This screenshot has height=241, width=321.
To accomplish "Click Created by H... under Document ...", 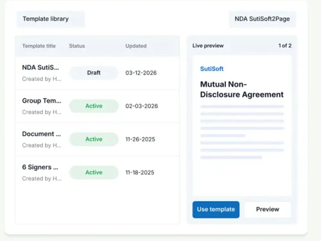I will tap(42, 145).
